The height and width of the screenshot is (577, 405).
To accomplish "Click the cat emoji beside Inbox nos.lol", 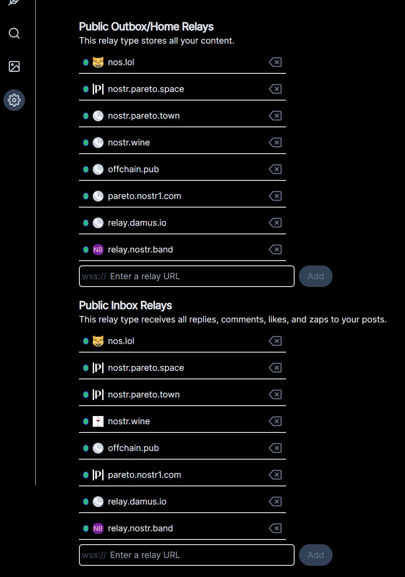I will click(98, 341).
